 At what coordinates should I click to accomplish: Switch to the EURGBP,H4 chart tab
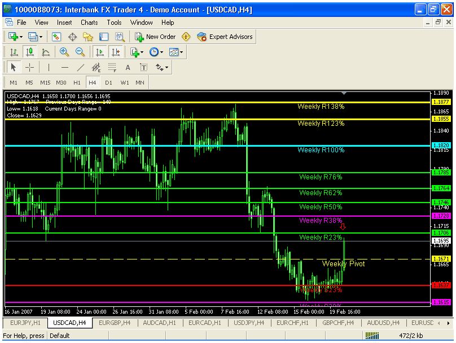[115, 323]
